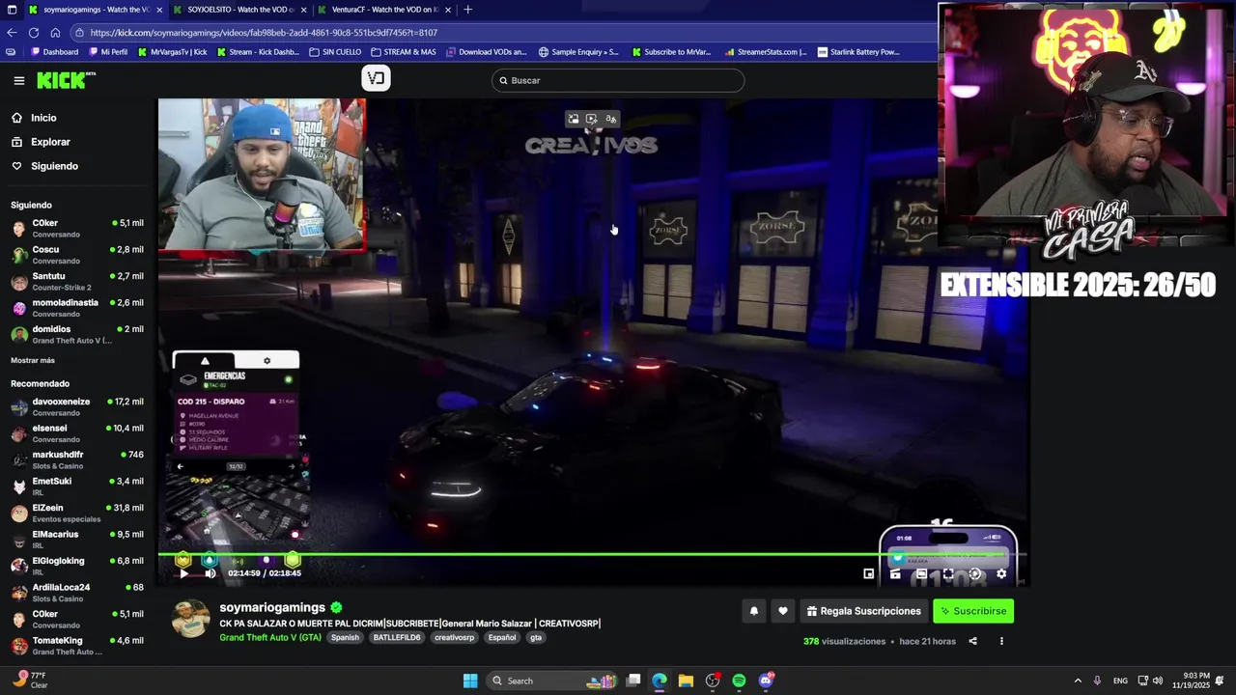
Task: Open Santutu channel in sidebar
Action: [77, 281]
